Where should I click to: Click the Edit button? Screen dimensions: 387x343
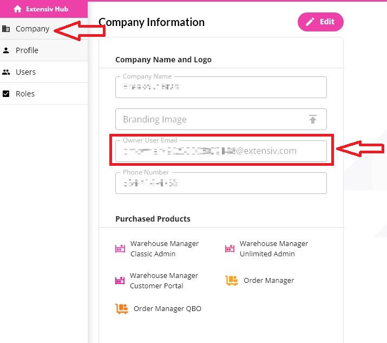pos(320,22)
